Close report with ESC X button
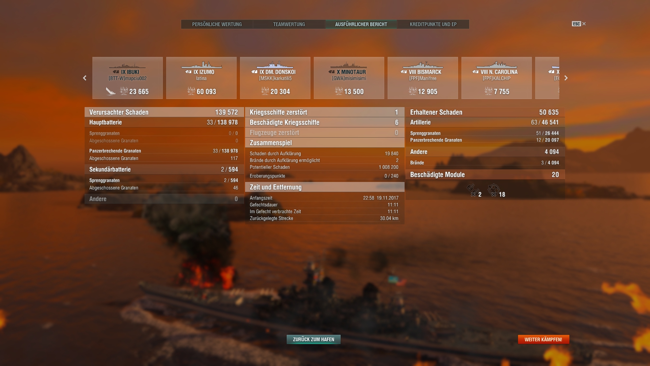Screen dimensions: 650x366 pyautogui.click(x=579, y=24)
